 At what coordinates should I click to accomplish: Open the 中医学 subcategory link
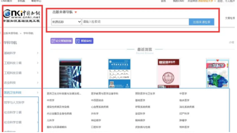[x=183, y=94]
